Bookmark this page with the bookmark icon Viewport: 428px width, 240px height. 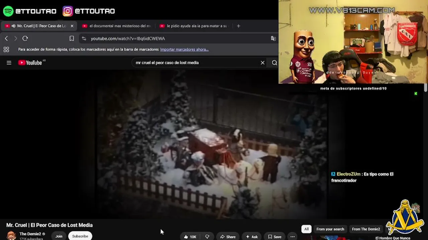tap(72, 39)
